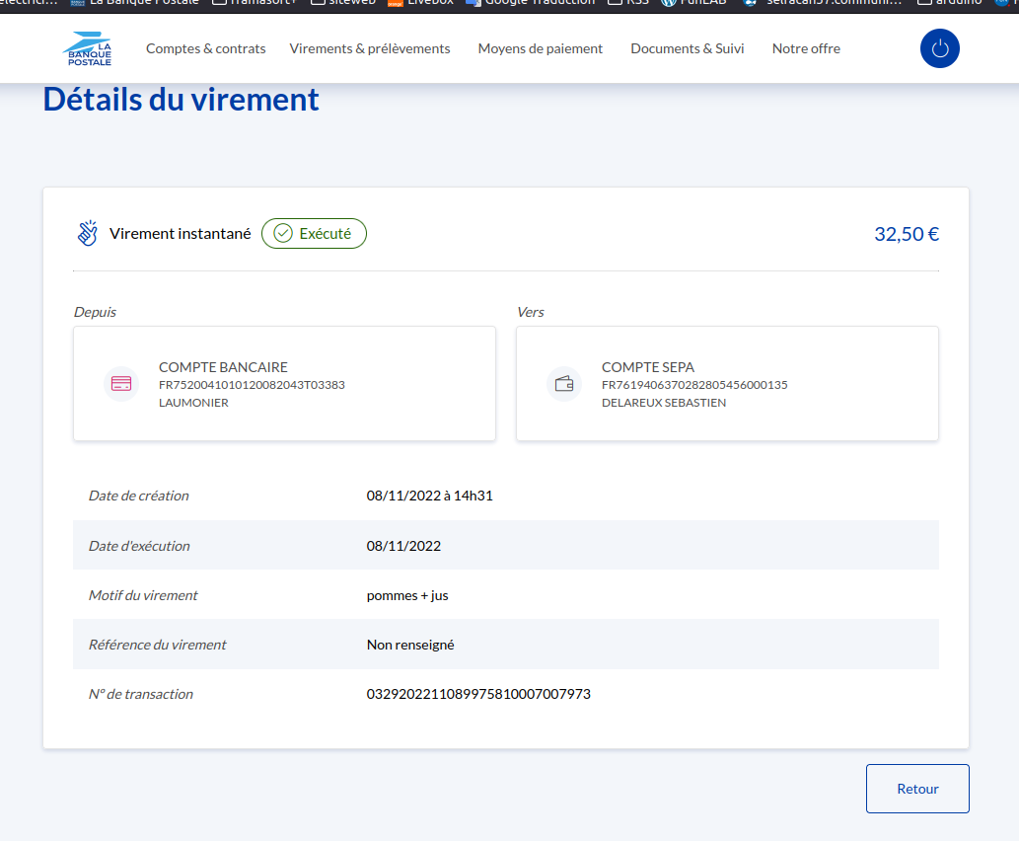
Task: Click the COMPTE SEPA recipient card
Action: click(727, 384)
